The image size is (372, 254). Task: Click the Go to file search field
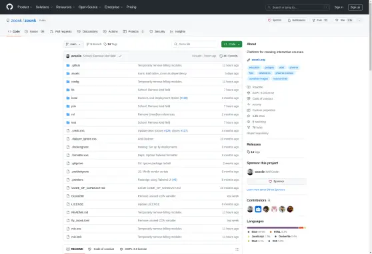195,45
